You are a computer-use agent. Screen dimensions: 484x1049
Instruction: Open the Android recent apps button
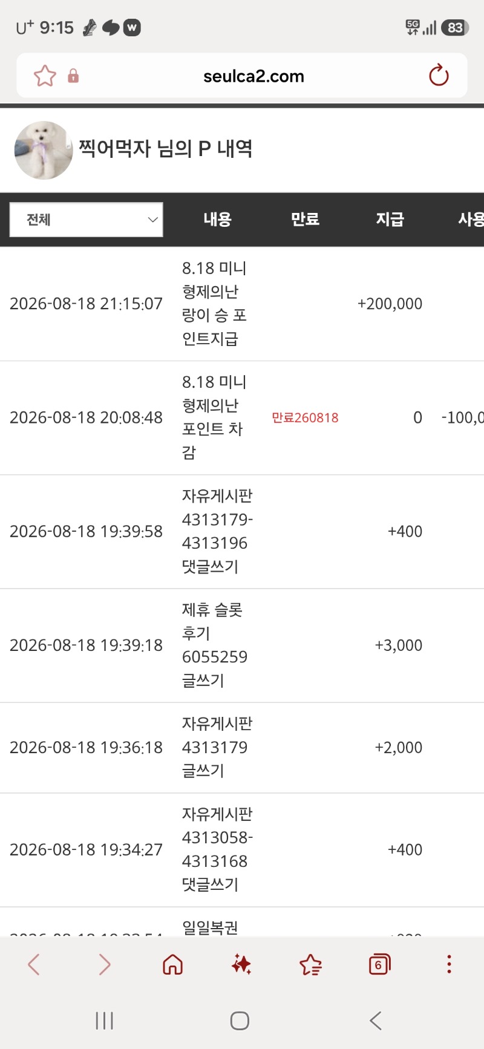[x=104, y=1021]
